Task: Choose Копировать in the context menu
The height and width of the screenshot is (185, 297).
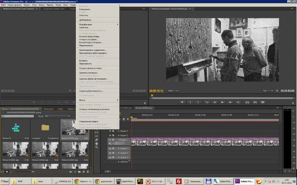Action: pos(98,9)
